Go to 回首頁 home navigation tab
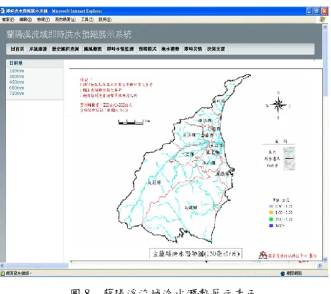Image resolution: width=331 pixels, height=294 pixels. 17,49
